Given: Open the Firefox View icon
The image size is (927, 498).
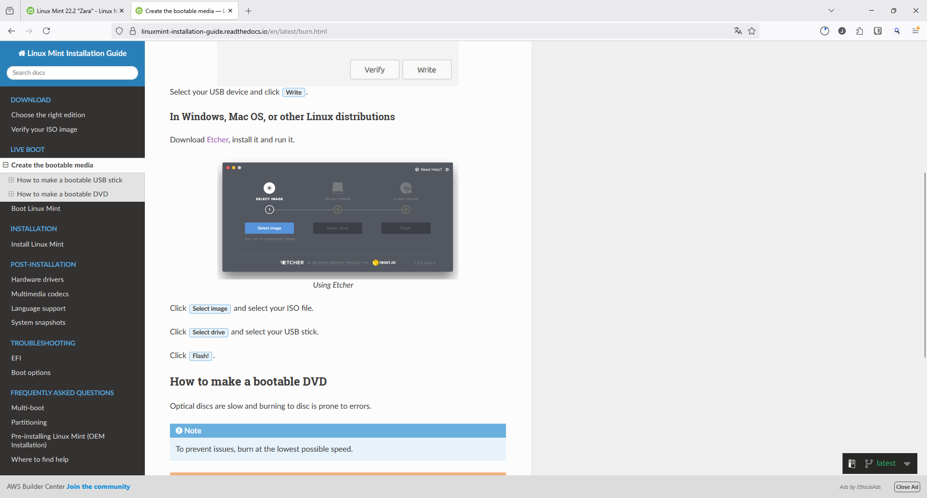Looking at the screenshot, I should point(10,11).
